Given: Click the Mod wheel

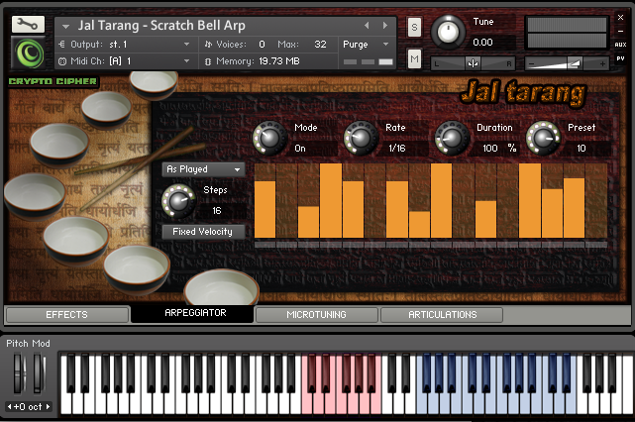Looking at the screenshot, I should (x=39, y=373).
